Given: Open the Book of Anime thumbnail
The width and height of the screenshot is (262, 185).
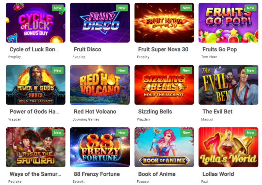Looking at the screenshot, I should [164, 147].
